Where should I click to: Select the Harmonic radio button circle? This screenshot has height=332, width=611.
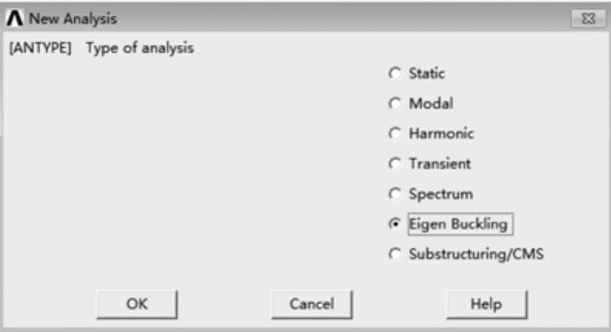click(x=395, y=134)
